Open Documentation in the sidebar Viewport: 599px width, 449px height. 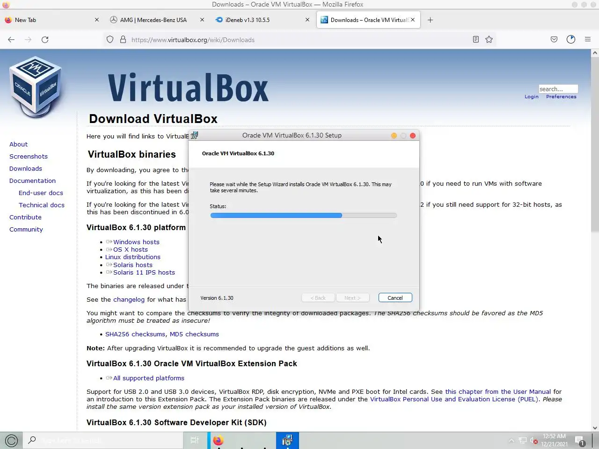pos(32,181)
